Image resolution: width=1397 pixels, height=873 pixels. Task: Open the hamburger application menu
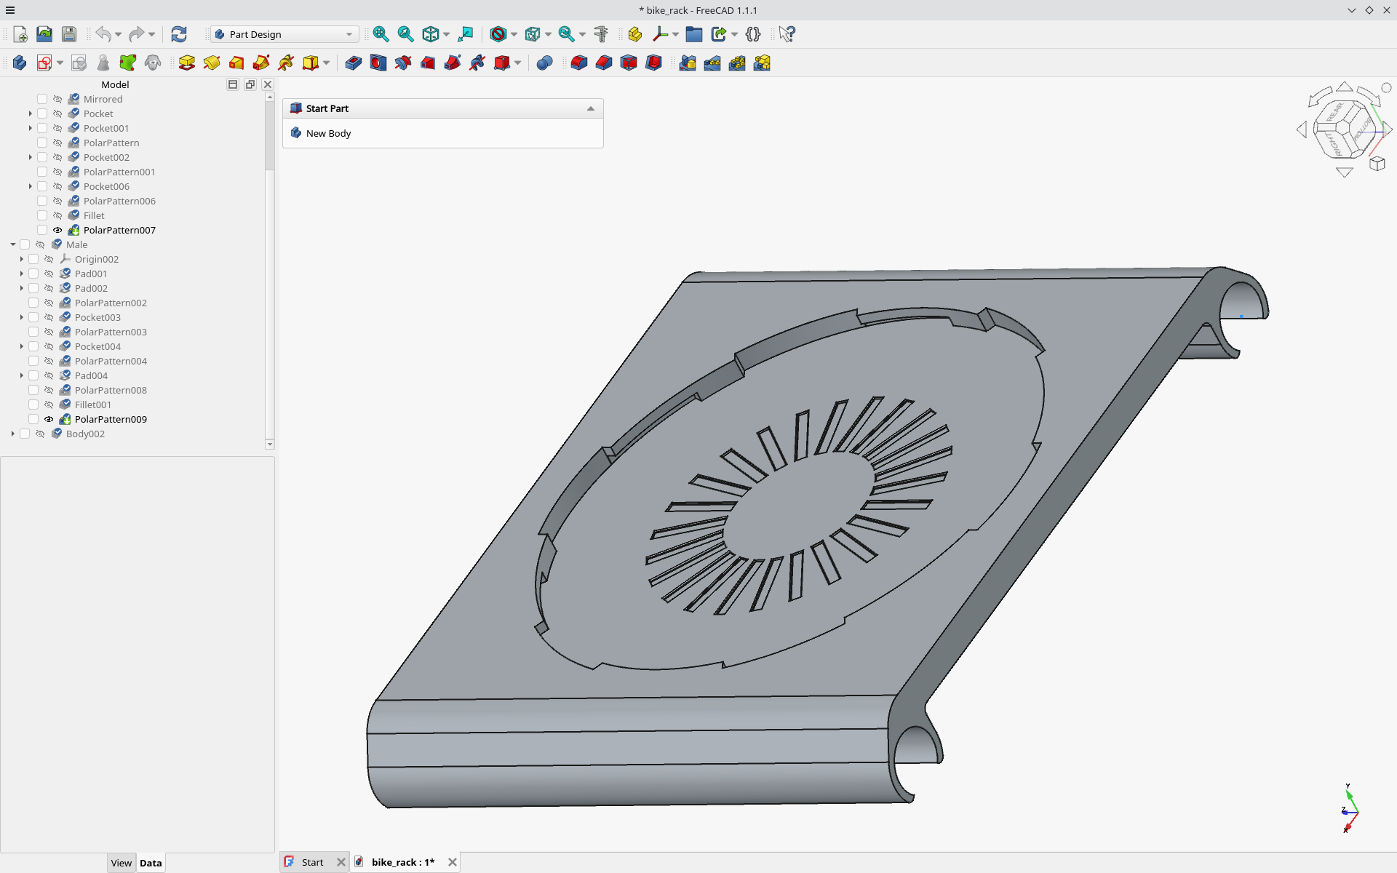[x=10, y=10]
